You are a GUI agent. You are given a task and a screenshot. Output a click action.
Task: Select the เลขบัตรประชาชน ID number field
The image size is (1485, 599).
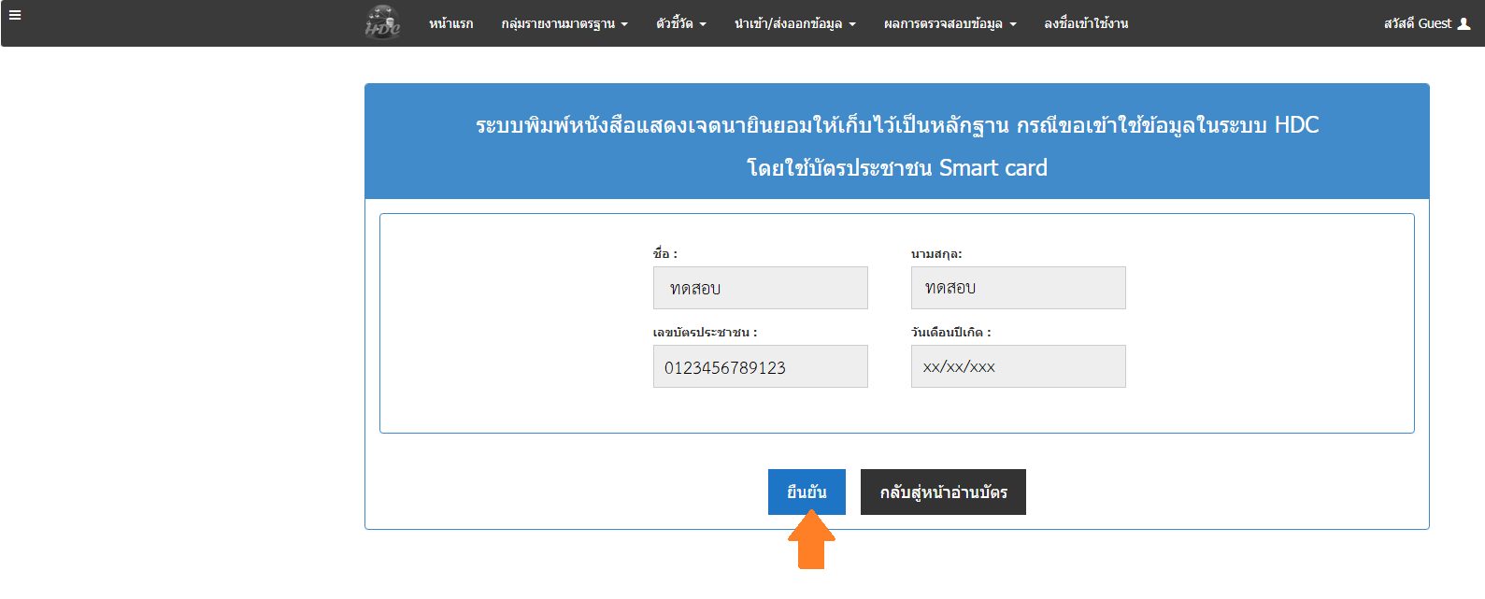point(760,366)
